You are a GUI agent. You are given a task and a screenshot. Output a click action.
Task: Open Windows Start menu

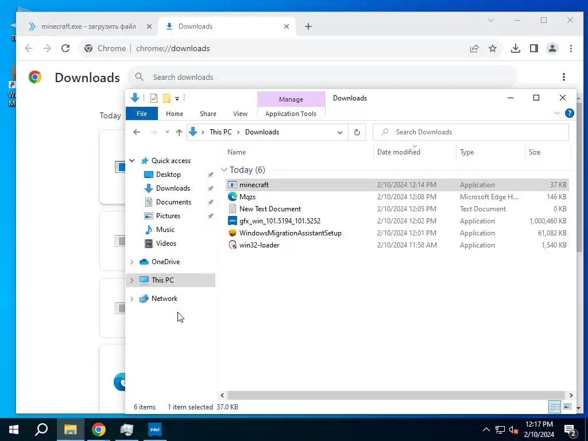(14, 430)
